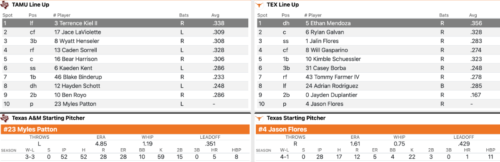This screenshot has height=162, width=500.
Task: Open the #4 Jason Flores pitcher banner
Action: click(x=377, y=129)
